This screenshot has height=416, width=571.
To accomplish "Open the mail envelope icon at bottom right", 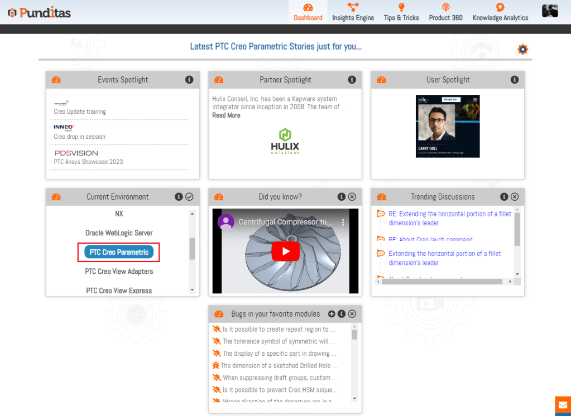I will (563, 405).
